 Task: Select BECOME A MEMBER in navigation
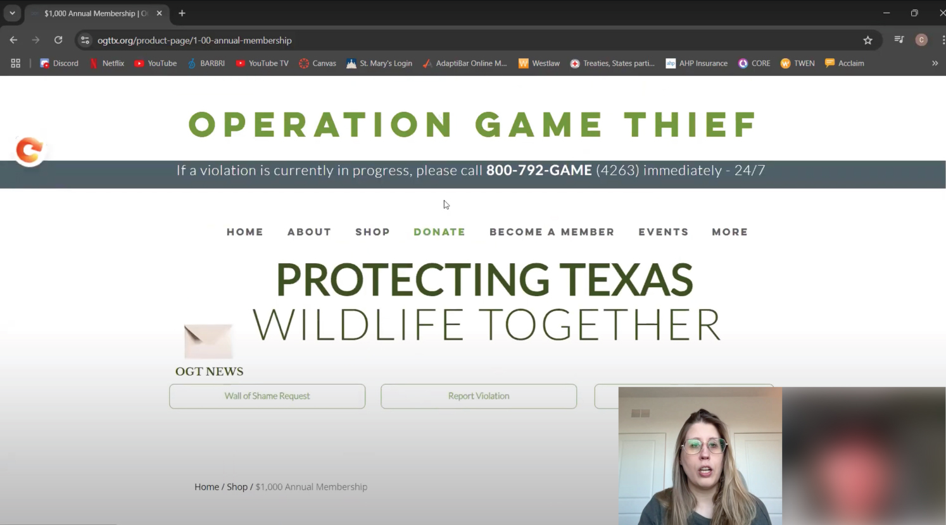coord(552,232)
